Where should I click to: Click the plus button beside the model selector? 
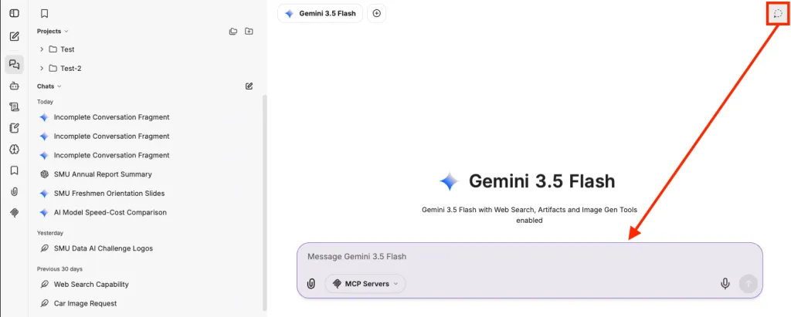(x=376, y=14)
